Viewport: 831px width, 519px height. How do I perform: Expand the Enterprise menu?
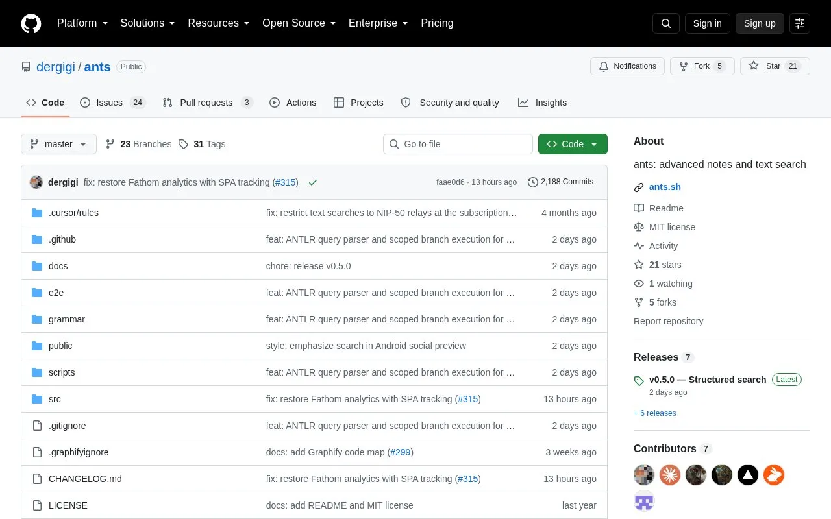378,23
